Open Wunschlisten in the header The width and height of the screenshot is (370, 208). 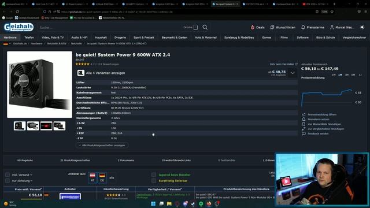pyautogui.click(x=283, y=27)
